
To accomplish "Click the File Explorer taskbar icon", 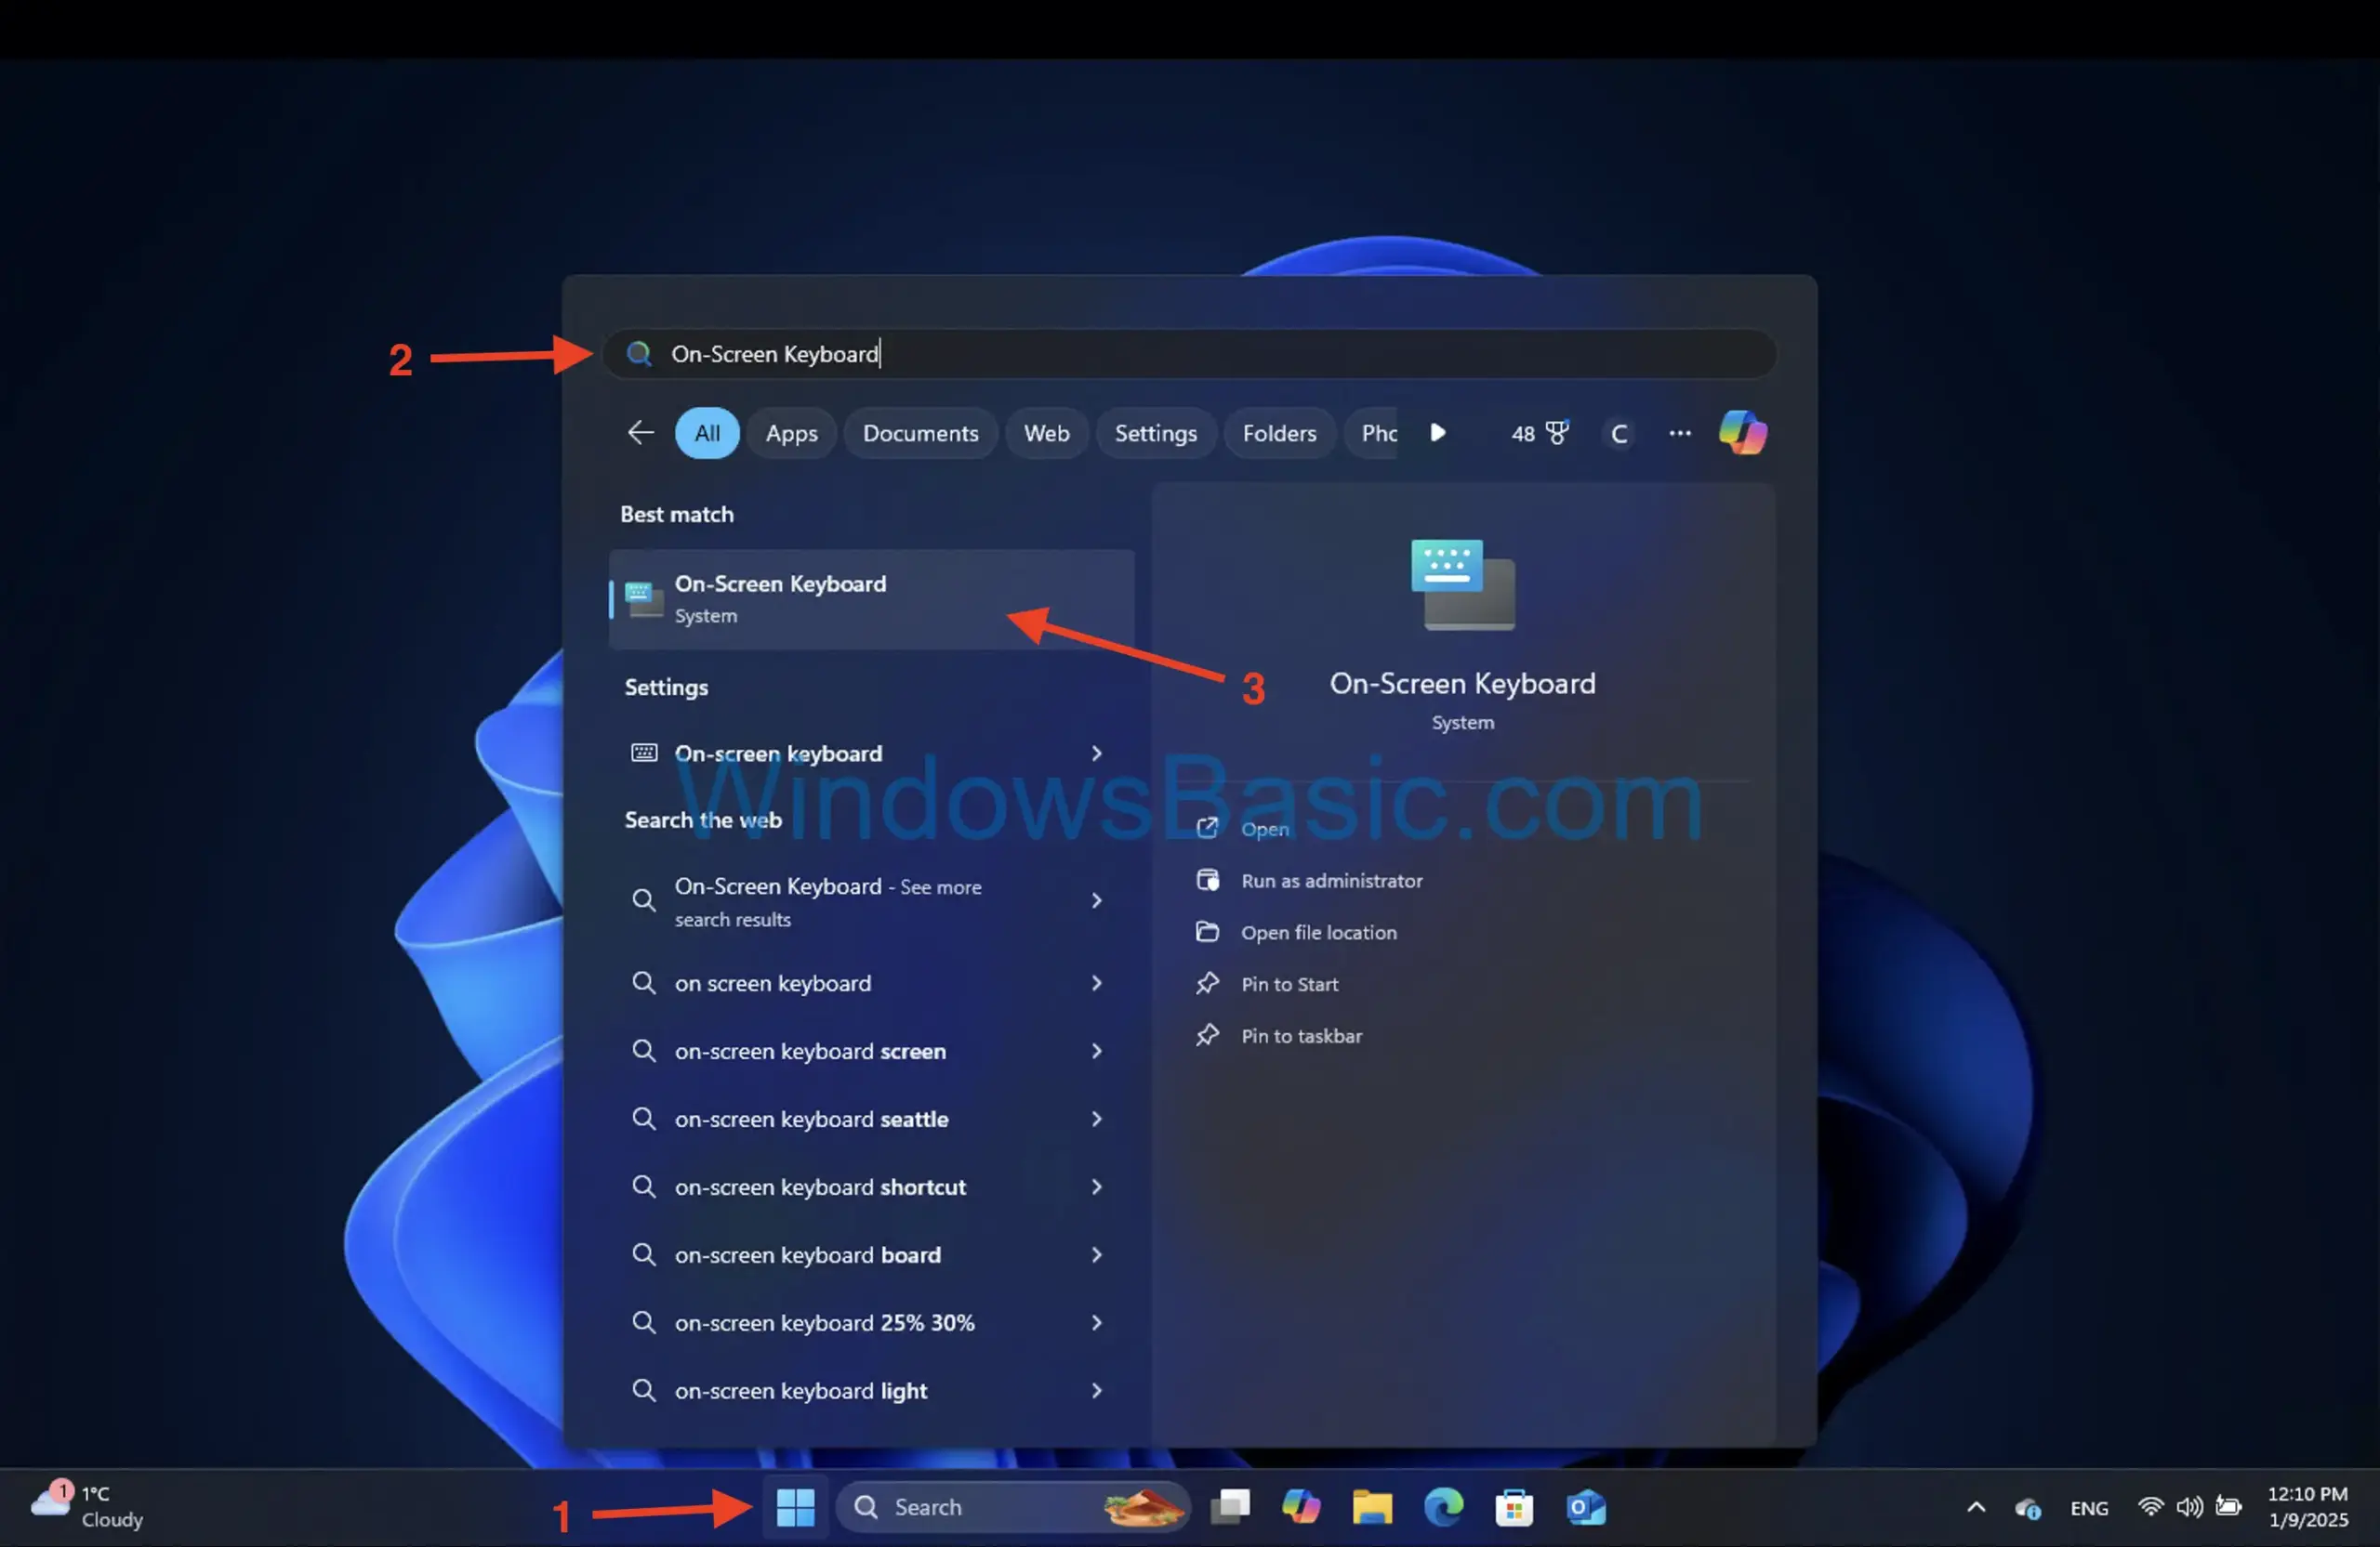I will (1374, 1503).
